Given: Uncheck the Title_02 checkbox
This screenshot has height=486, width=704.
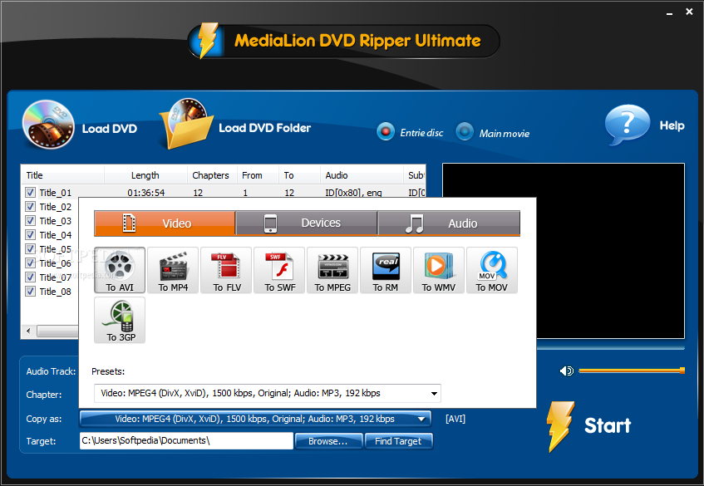Looking at the screenshot, I should click(x=30, y=206).
